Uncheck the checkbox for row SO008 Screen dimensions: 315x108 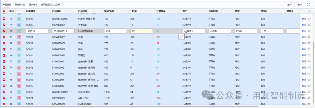[4, 19]
